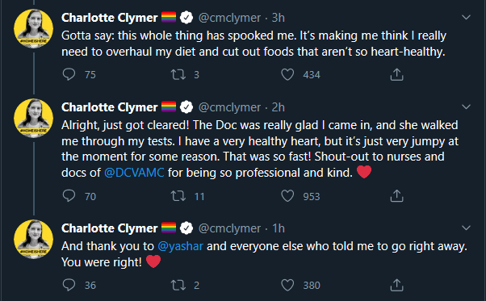Expand options chevron on the 2h tweet
Viewport: 486px width, 301px height.
coord(466,107)
